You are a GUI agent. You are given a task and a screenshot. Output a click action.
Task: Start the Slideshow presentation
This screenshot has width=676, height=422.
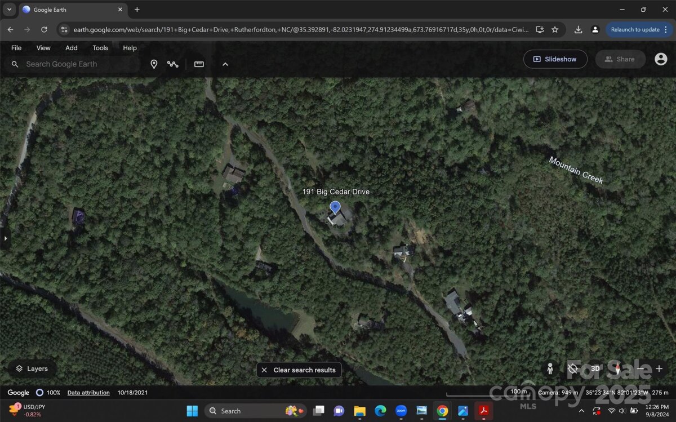(555, 59)
